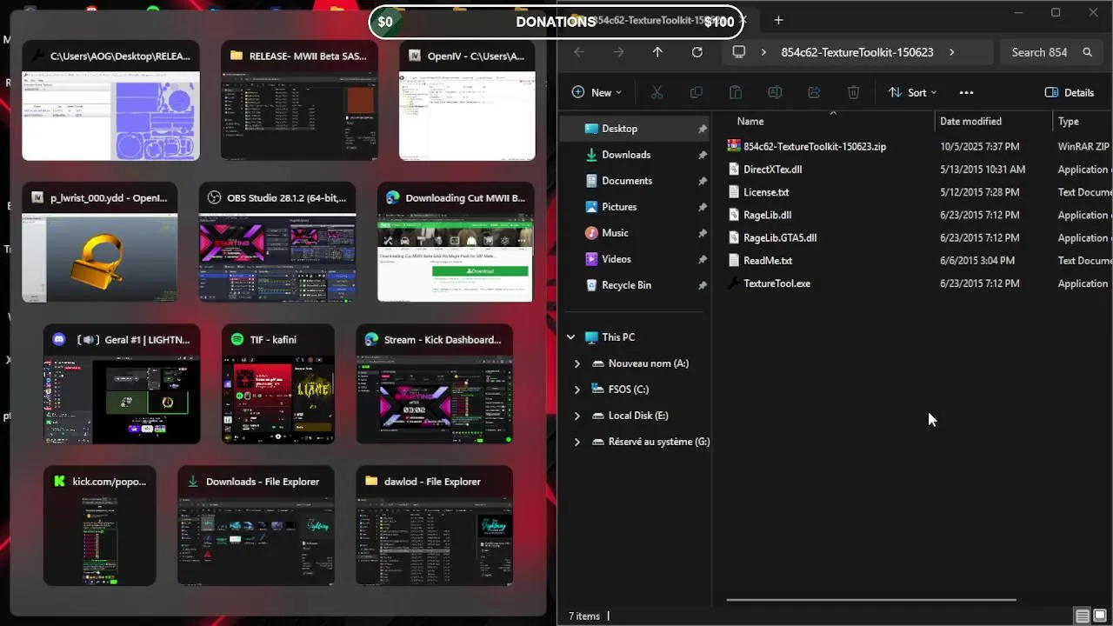Viewport: 1113px width, 626px height.
Task: Collapse the This PC tree node
Action: coord(571,337)
